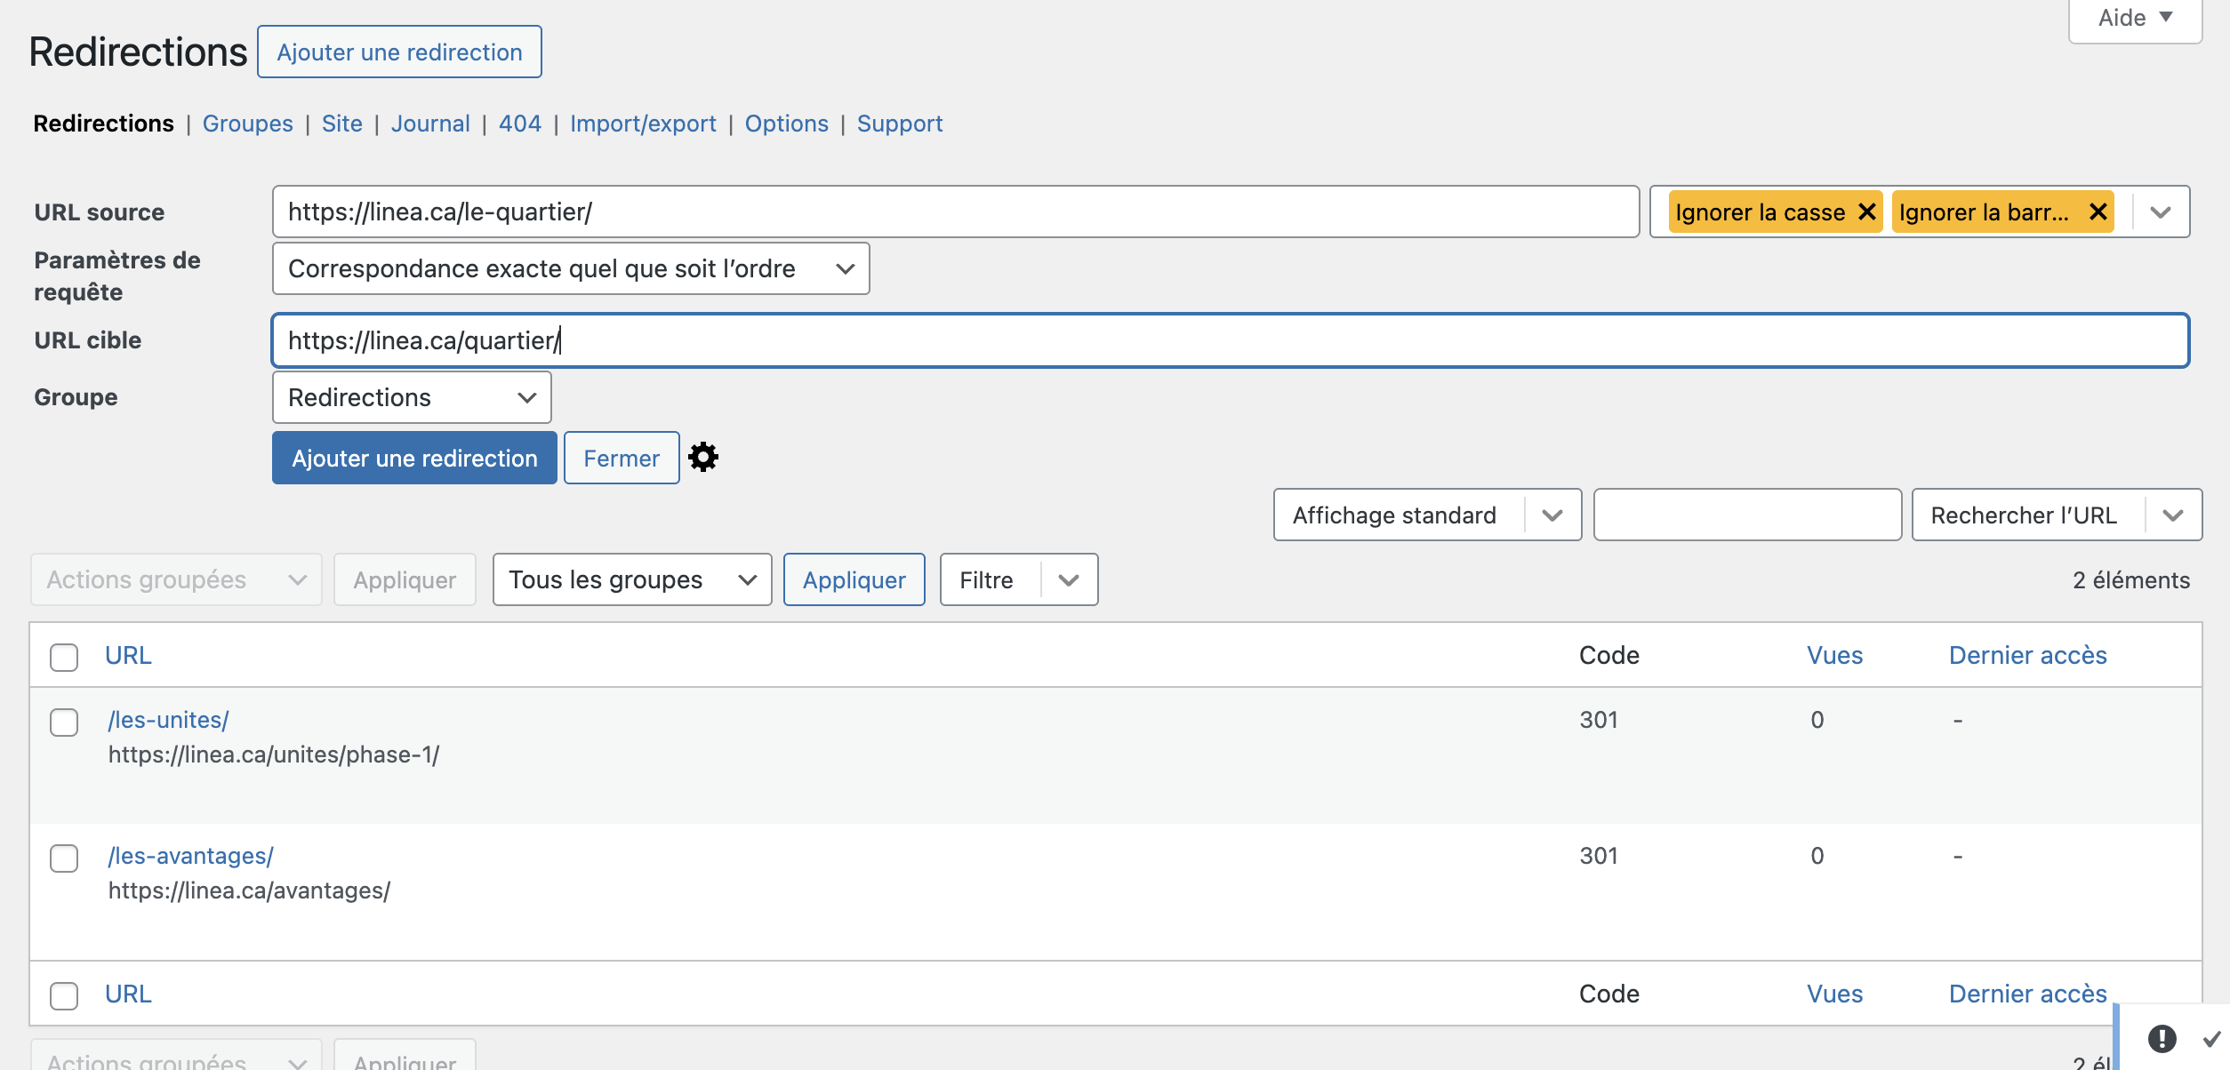Image resolution: width=2230 pixels, height=1070 pixels.
Task: Remove the 'Ignorer la casse' tag
Action: pos(1866,212)
